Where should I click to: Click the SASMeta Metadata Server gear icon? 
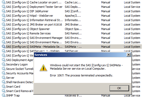point(4,47)
